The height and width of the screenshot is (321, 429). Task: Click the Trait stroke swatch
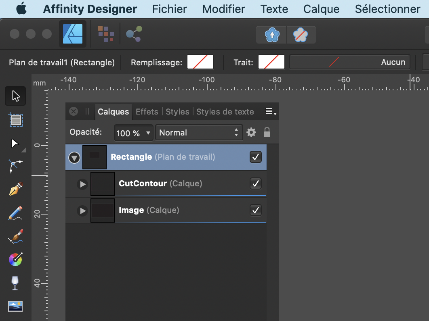(271, 62)
